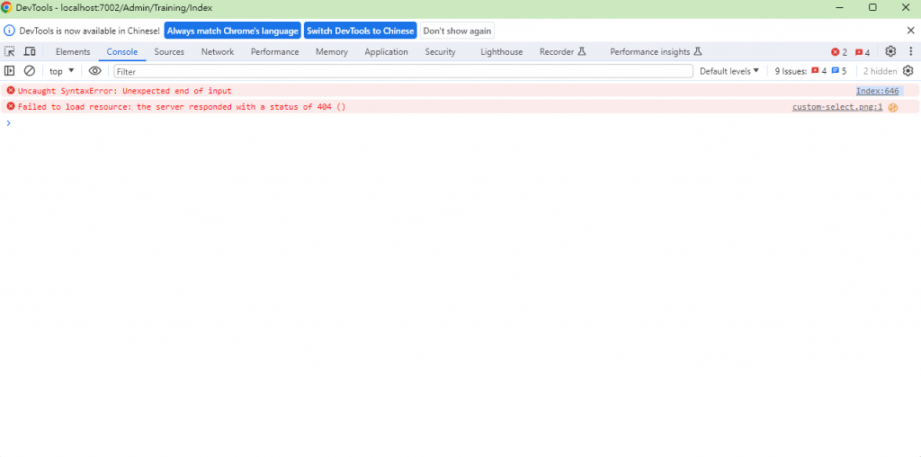Select the Security tab
Screen dimensions: 921x457
pyautogui.click(x=440, y=51)
